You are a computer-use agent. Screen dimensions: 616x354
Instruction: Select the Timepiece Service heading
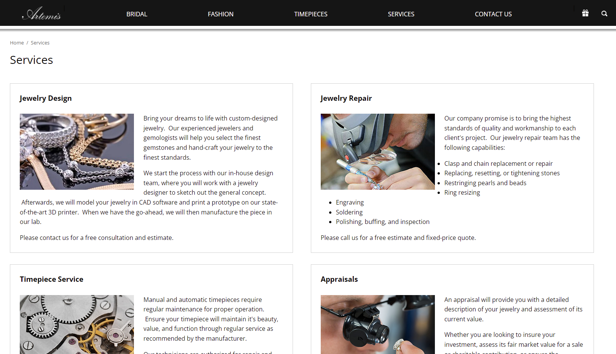point(51,279)
